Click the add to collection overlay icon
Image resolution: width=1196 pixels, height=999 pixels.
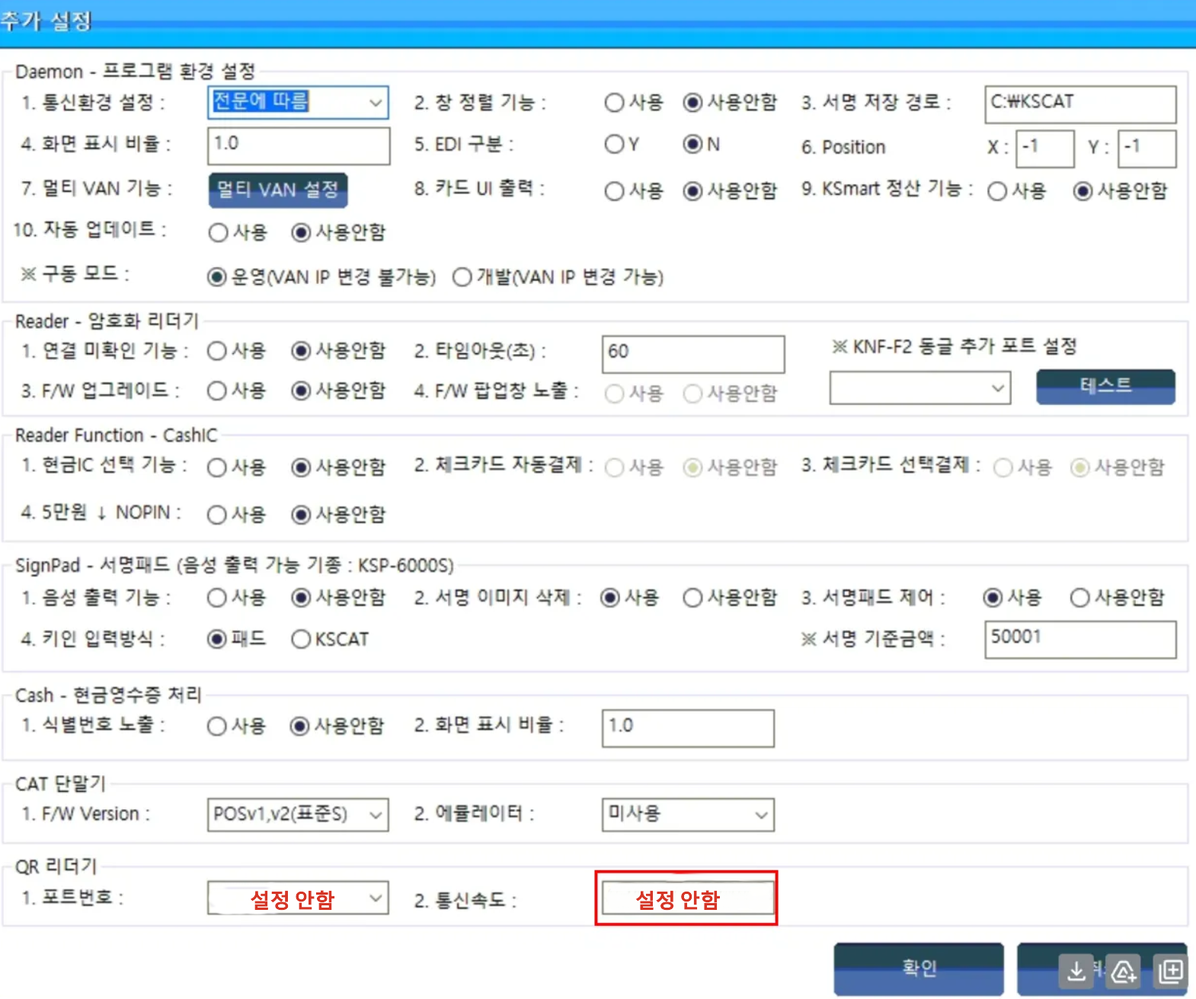tap(1171, 971)
